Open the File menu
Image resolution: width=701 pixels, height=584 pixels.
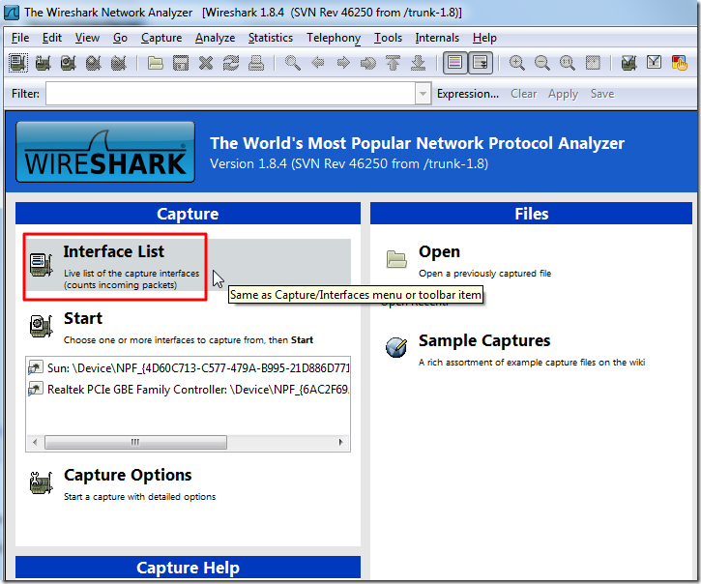point(20,38)
